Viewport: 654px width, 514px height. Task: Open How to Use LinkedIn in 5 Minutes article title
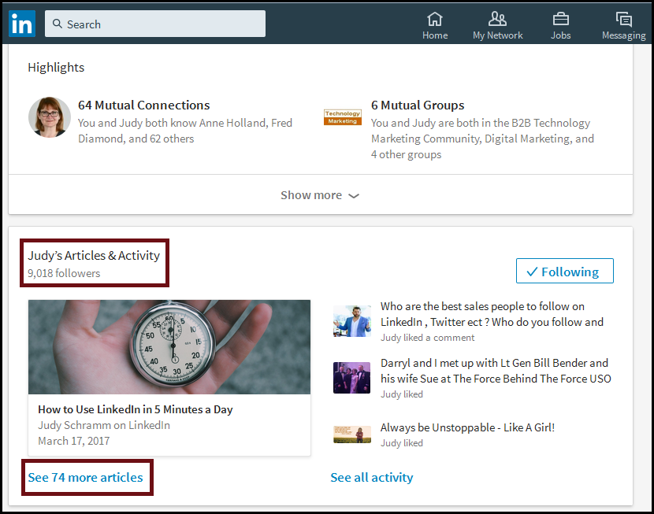(x=136, y=409)
